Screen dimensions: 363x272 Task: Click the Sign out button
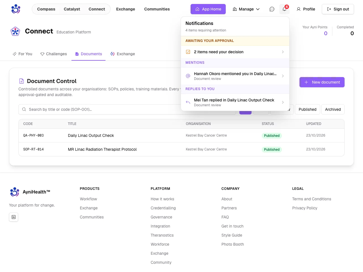pos(338,9)
